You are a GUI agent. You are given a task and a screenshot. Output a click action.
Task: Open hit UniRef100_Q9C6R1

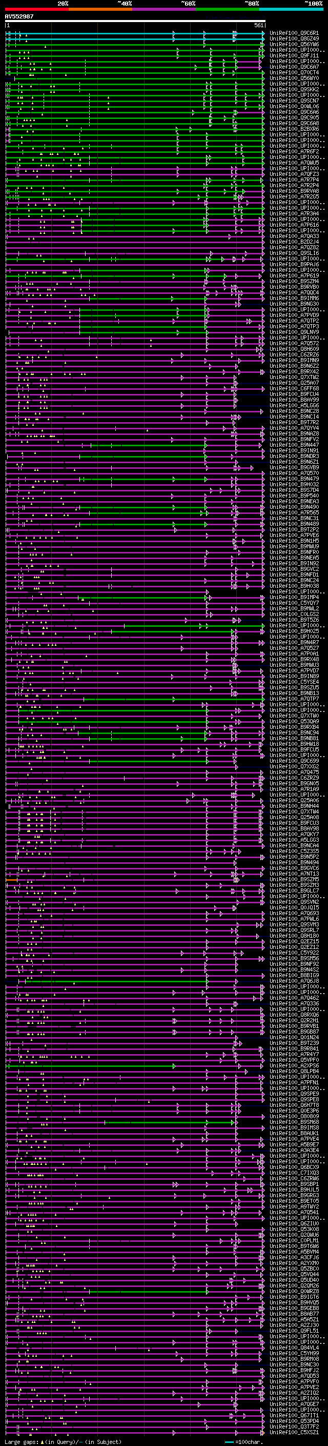[294, 33]
